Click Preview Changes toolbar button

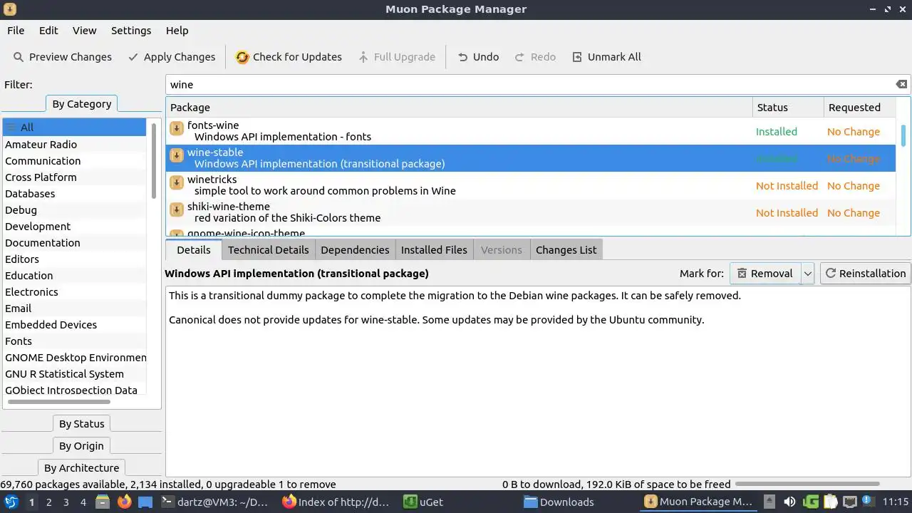(x=63, y=57)
